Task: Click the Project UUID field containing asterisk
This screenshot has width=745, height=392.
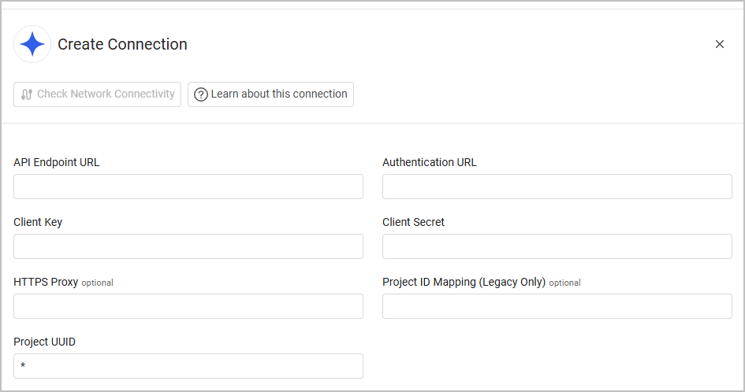Action: click(x=188, y=366)
